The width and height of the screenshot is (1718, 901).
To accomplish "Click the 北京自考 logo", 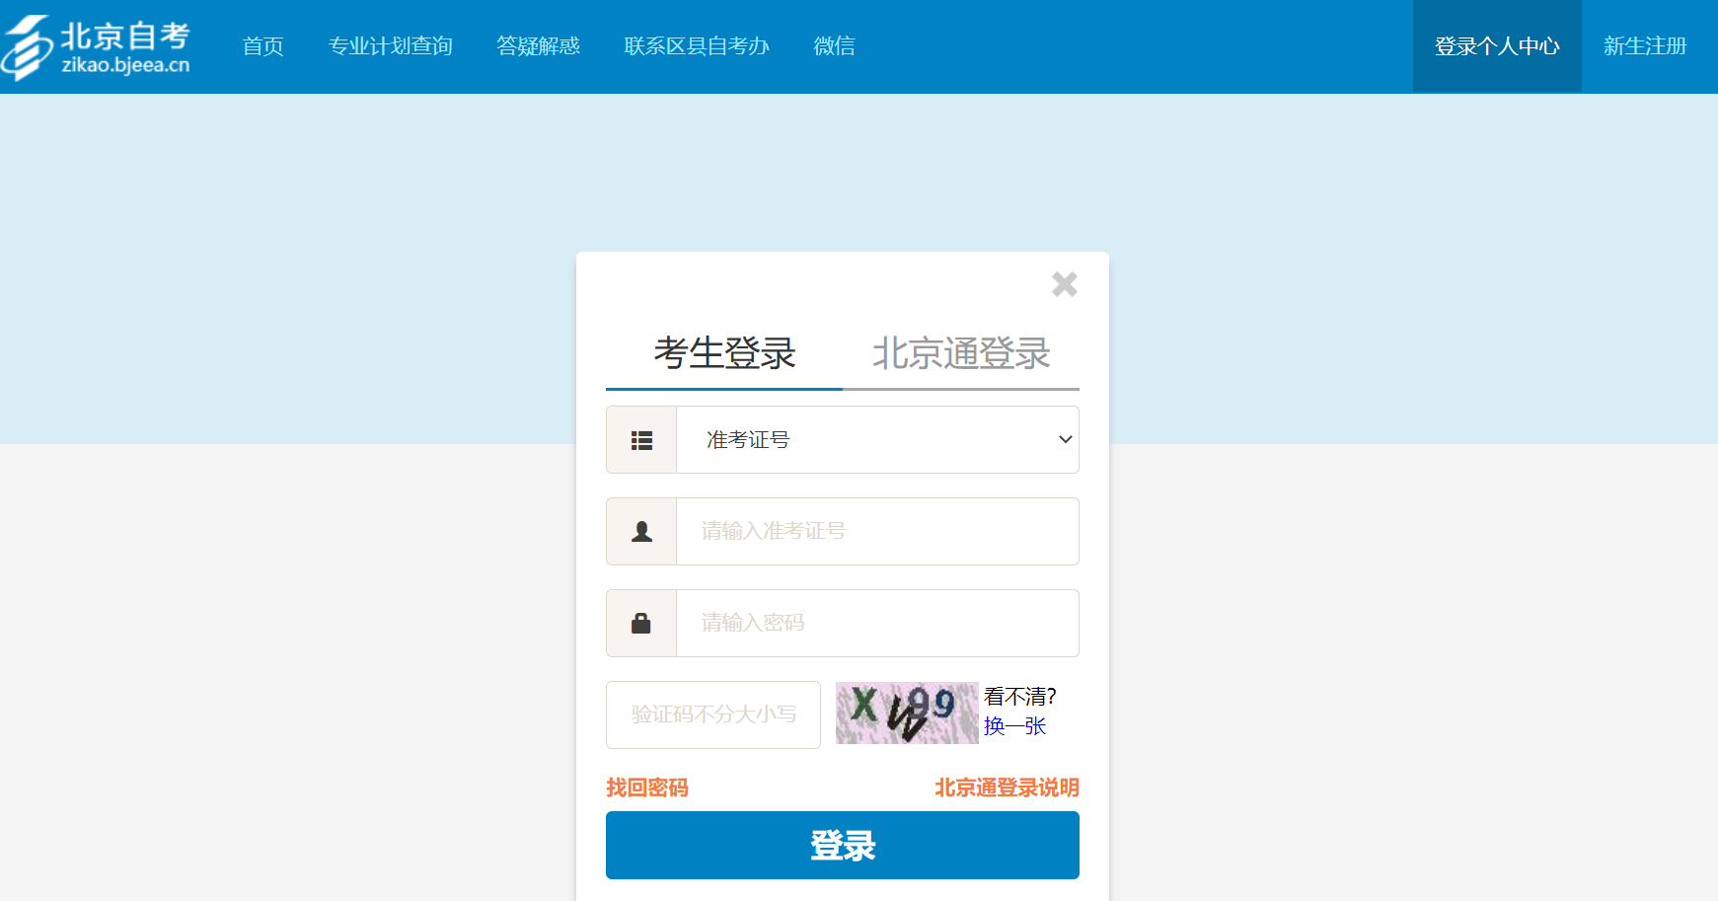I will click(x=97, y=47).
